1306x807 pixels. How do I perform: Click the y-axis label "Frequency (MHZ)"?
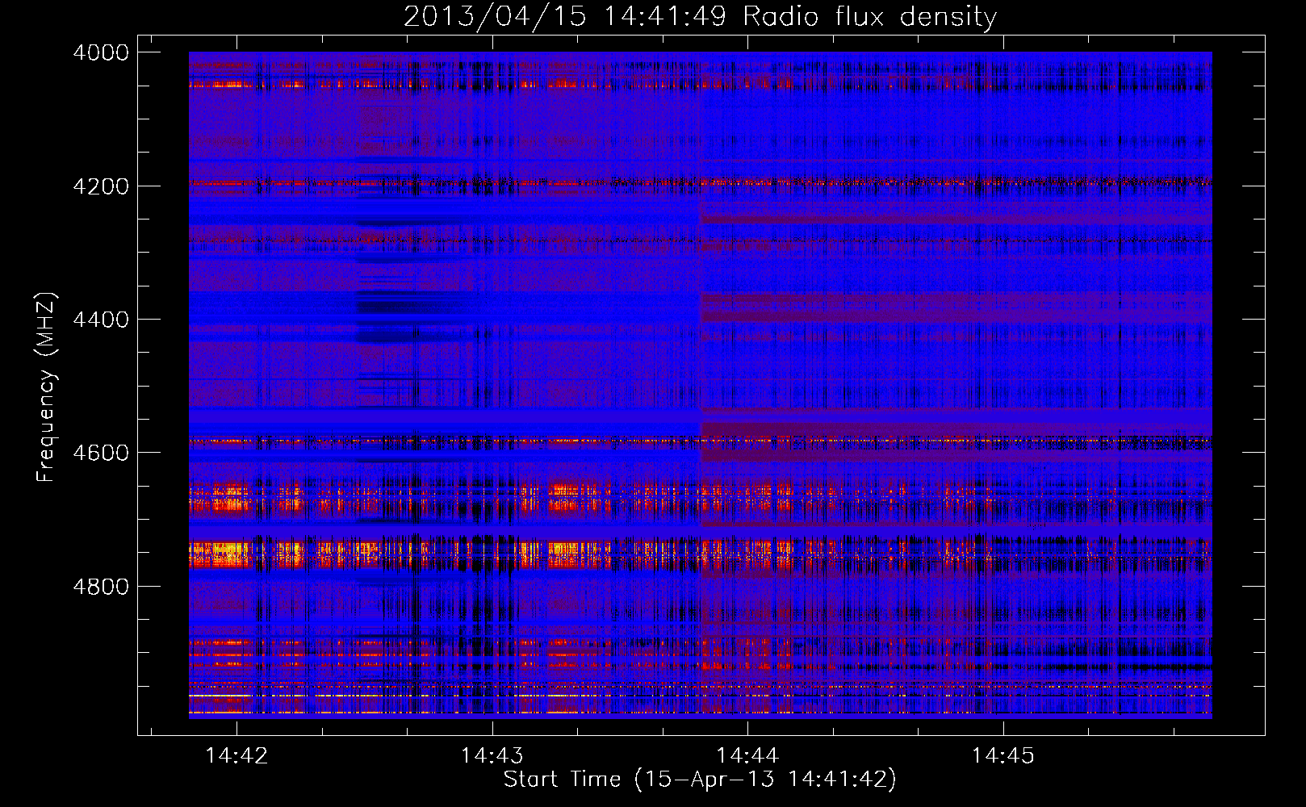[47, 387]
